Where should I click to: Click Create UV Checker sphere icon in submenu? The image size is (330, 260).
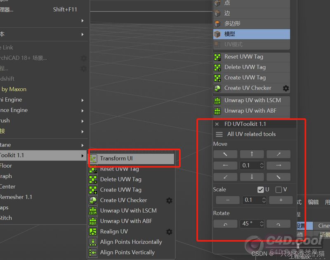[x=93, y=200]
